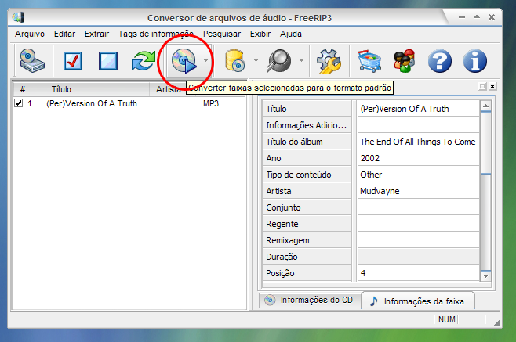Click the deselect all tracks icon
The width and height of the screenshot is (516, 342).
(108, 61)
